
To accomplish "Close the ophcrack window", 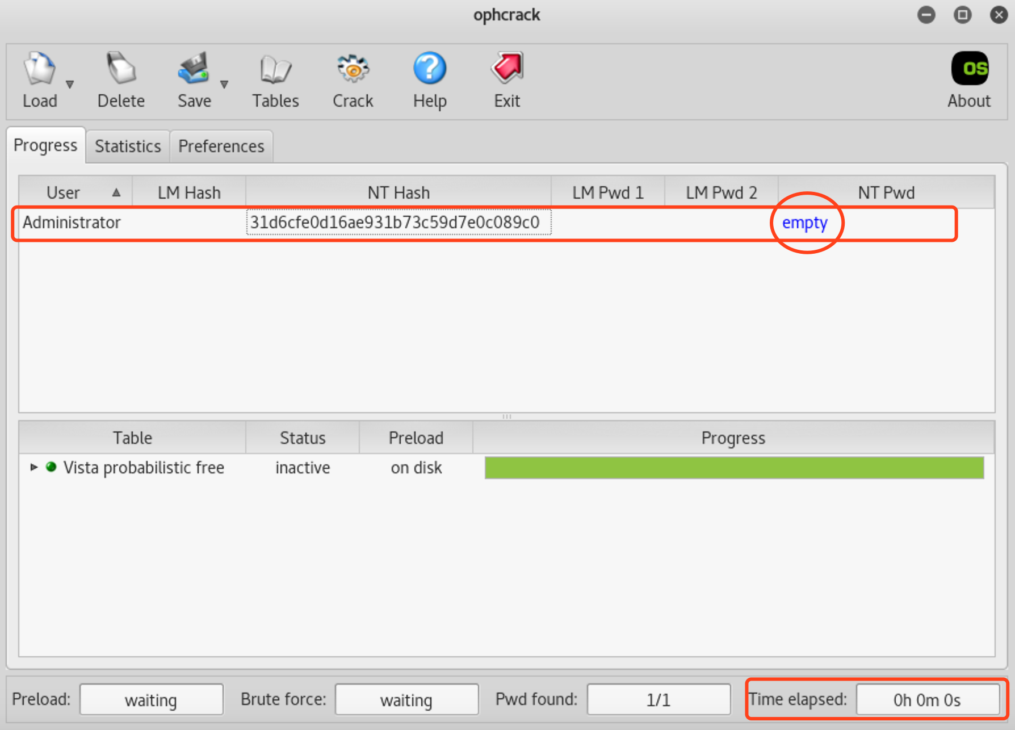I will 999,15.
